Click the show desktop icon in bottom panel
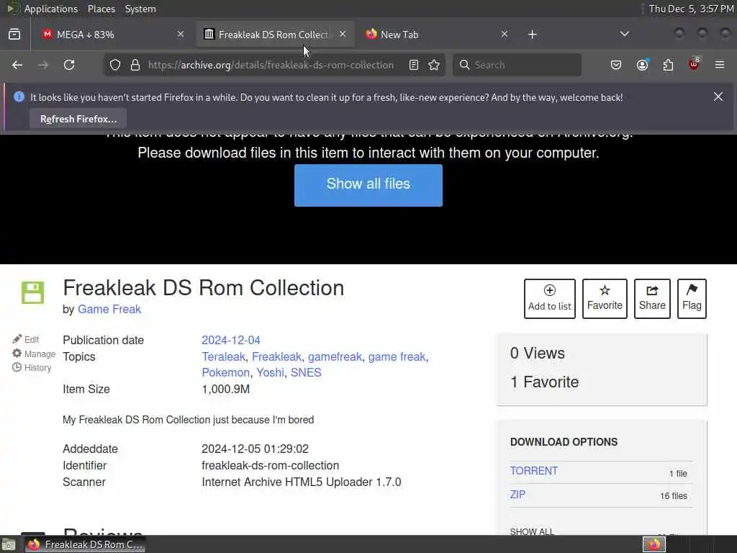The width and height of the screenshot is (737, 553). [x=9, y=545]
